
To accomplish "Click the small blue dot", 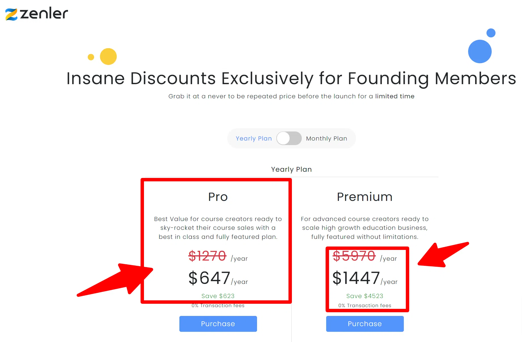I will tap(491, 33).
